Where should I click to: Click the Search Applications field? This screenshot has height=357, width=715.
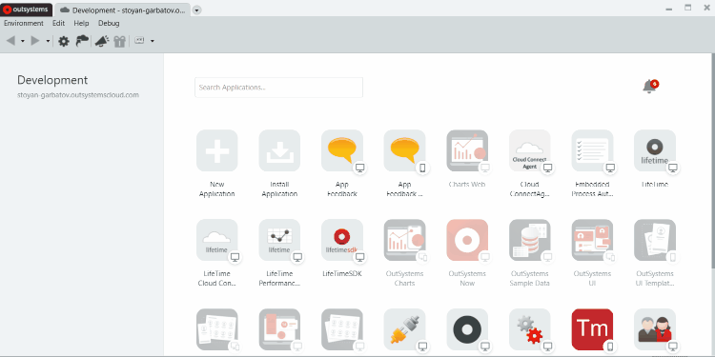(278, 88)
